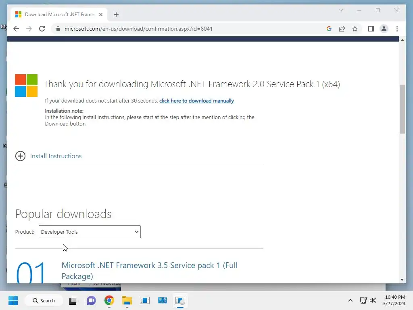The image size is (413, 310).
Task: Open Chrome's three-dot menu
Action: tap(397, 29)
